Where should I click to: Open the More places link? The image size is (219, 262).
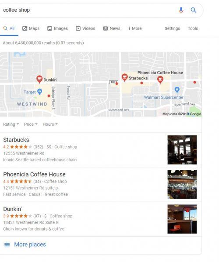pos(30,245)
